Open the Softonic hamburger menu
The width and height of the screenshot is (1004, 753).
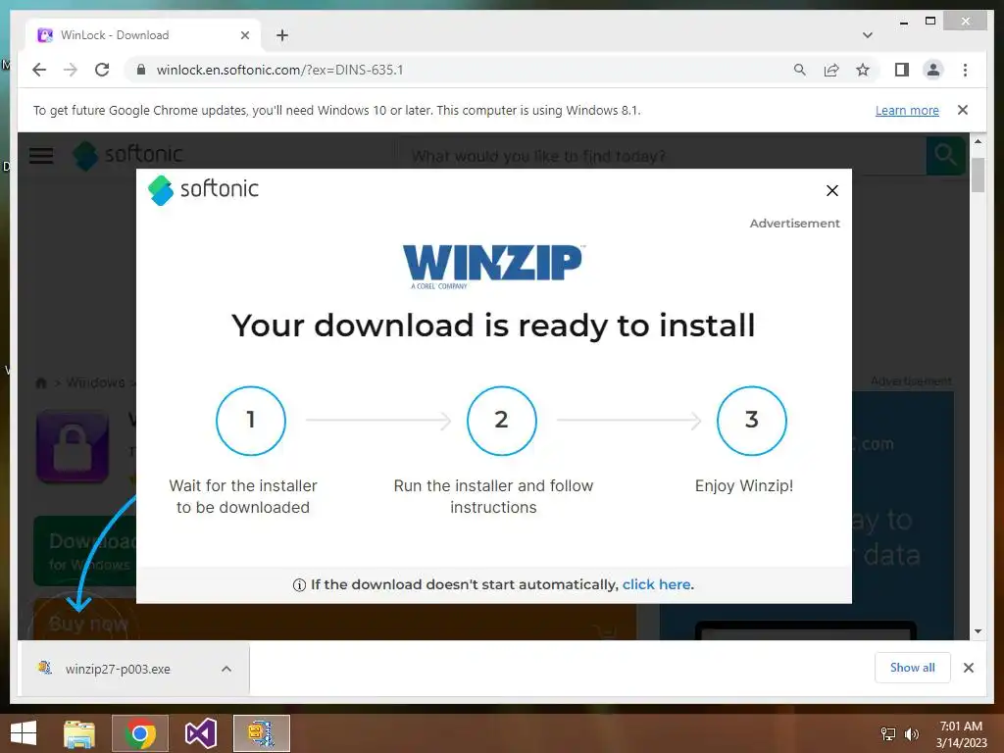tap(41, 156)
